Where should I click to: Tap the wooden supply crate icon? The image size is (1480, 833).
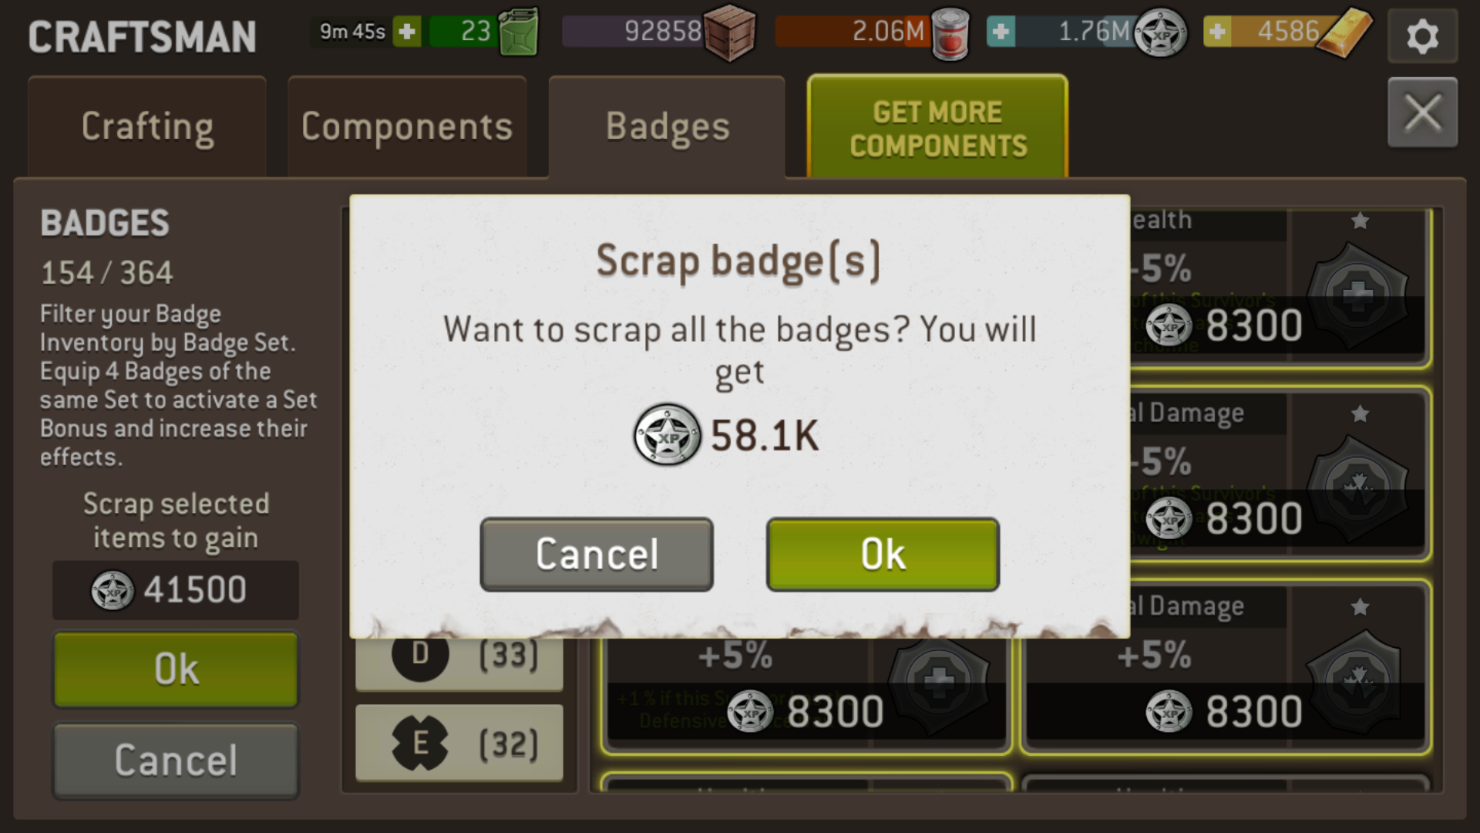coord(729,32)
